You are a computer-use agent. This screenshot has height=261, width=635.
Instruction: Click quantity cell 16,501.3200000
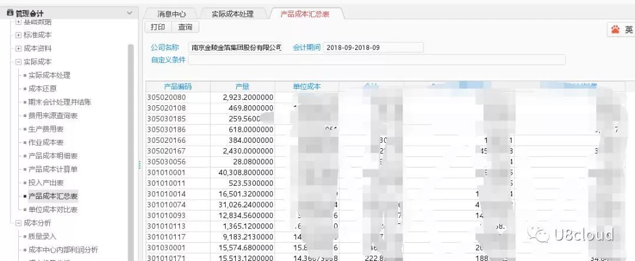click(x=246, y=194)
